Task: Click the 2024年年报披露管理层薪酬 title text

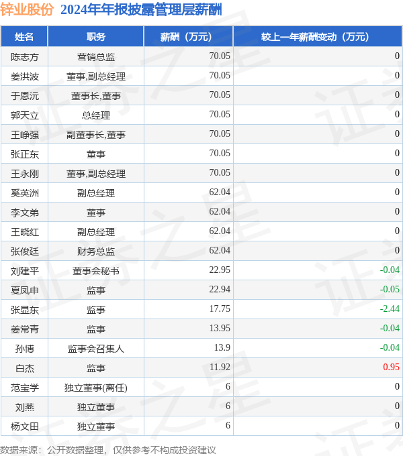Action: tap(141, 9)
